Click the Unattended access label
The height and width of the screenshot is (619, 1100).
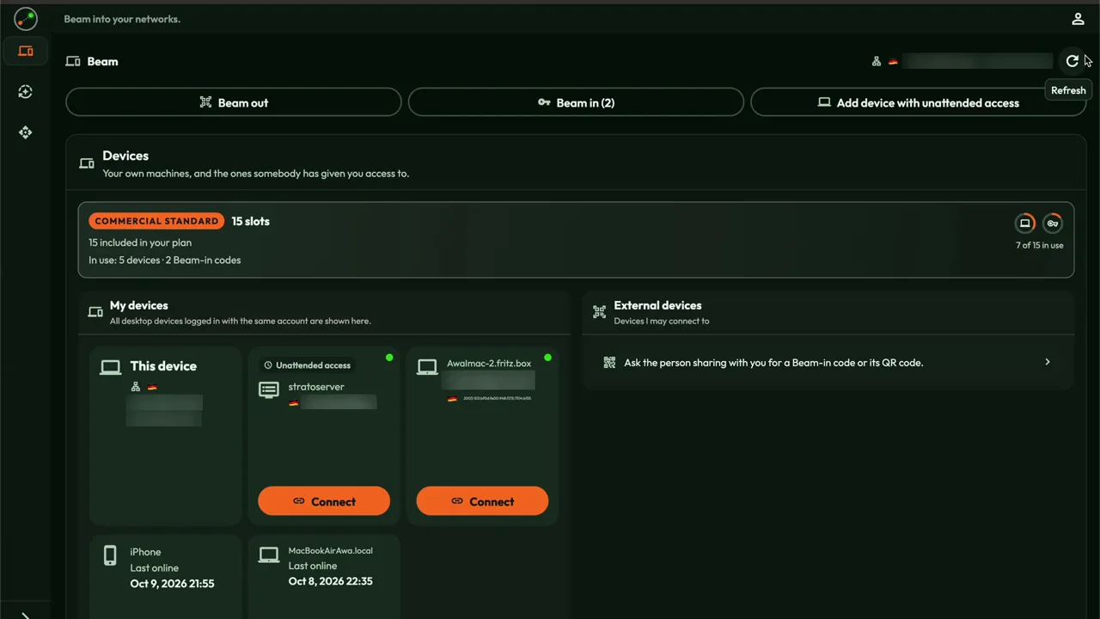pyautogui.click(x=307, y=365)
